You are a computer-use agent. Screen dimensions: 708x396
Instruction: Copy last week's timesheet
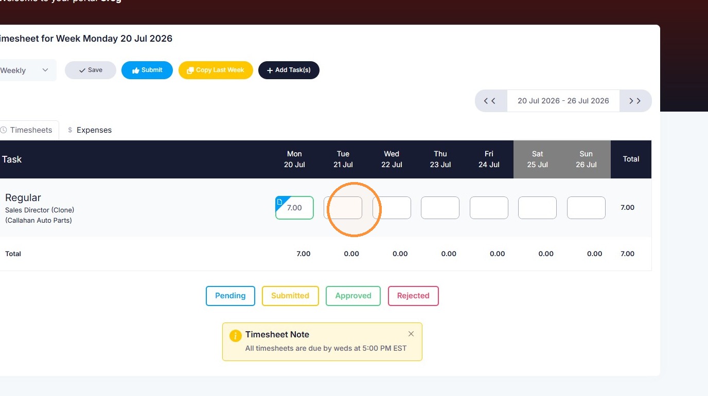(x=216, y=70)
